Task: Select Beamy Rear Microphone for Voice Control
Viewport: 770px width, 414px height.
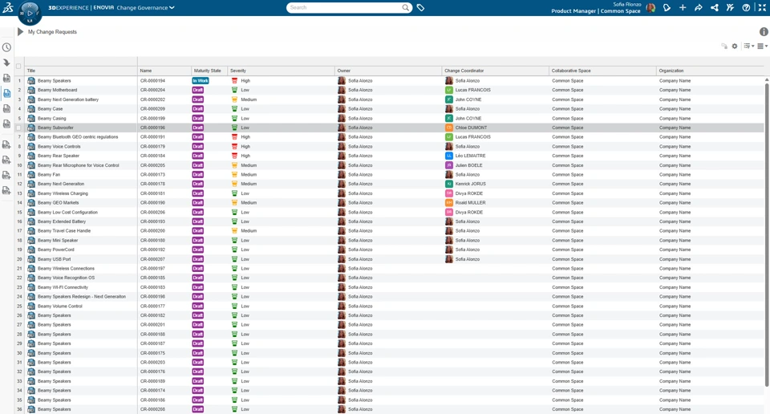Action: pos(79,165)
